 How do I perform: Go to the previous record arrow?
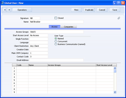click(x=5, y=10)
